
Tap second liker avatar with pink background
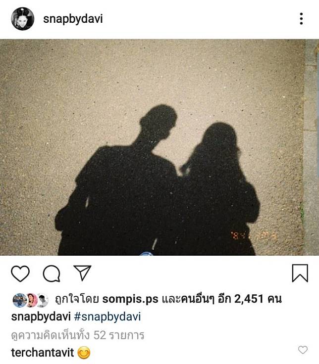click(31, 300)
